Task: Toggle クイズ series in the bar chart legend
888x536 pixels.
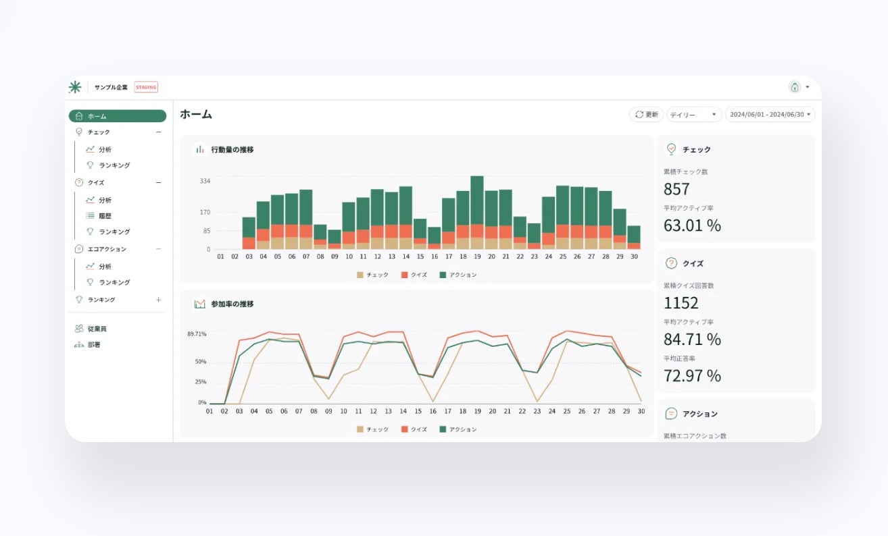Action: click(414, 275)
